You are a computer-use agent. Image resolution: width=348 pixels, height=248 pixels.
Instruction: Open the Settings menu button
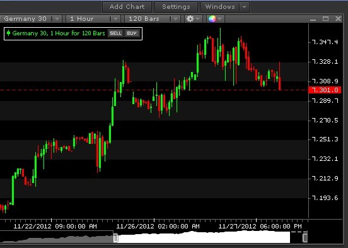coord(176,7)
